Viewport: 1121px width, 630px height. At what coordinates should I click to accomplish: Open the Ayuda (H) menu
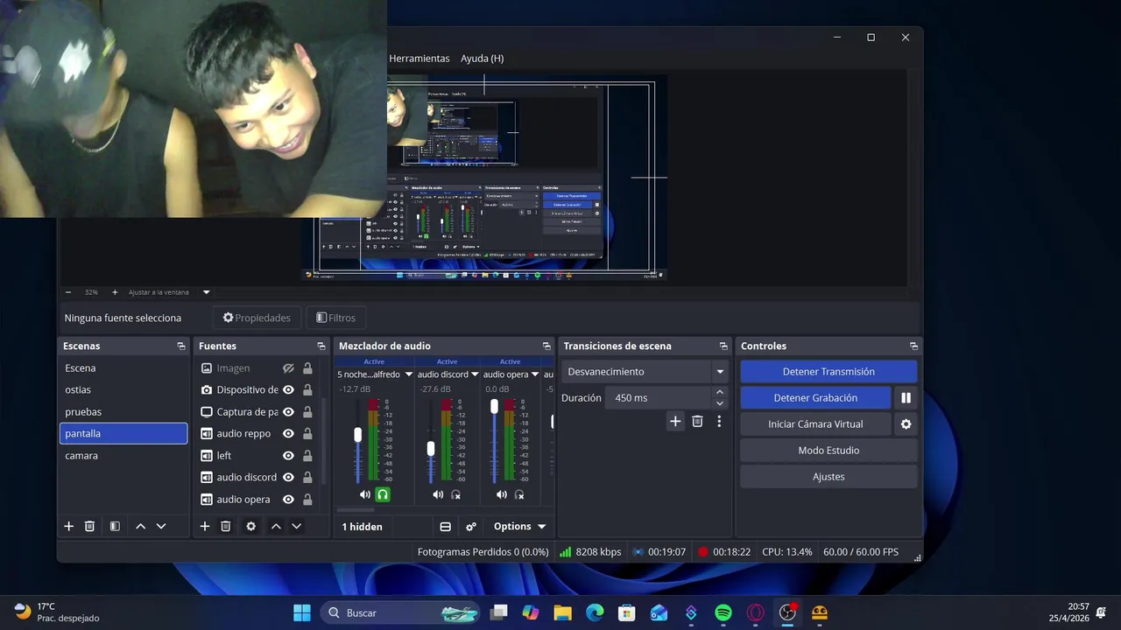click(x=482, y=58)
